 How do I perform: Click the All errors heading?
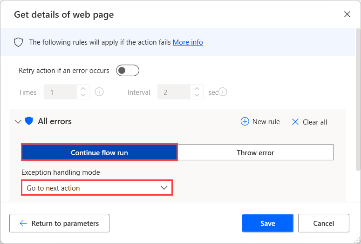(x=55, y=121)
